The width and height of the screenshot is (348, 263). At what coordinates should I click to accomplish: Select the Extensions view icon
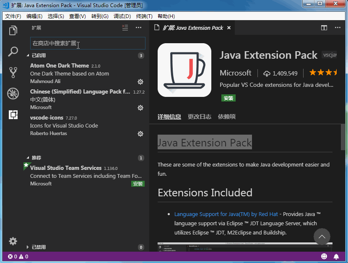[x=13, y=115]
